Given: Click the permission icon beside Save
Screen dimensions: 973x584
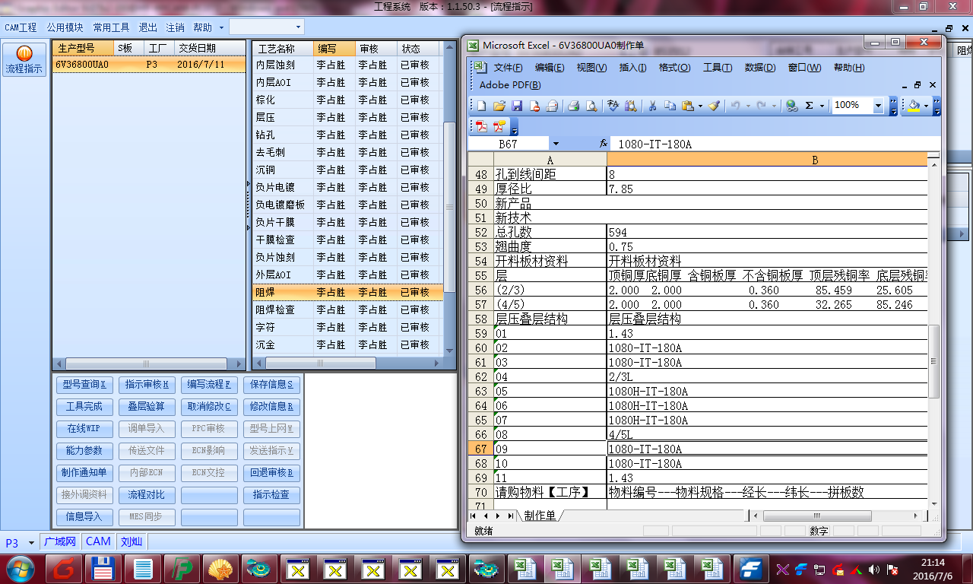Looking at the screenshot, I should tap(534, 106).
